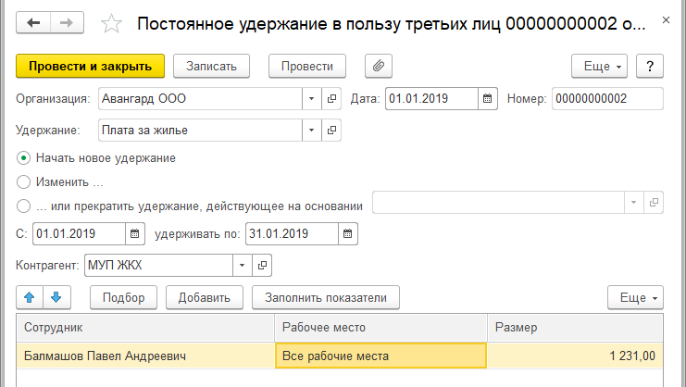Screen dimensions: 686x387
Task: Select the 'Изменить ...' radio option
Action: click(24, 181)
